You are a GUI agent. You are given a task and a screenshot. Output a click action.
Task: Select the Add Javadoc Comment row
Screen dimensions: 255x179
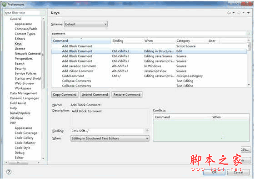pos(149,66)
